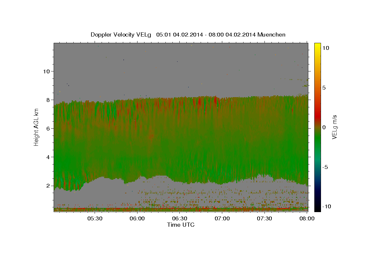Click the colorbar value label 0
The image size is (381, 254).
[x=324, y=127]
